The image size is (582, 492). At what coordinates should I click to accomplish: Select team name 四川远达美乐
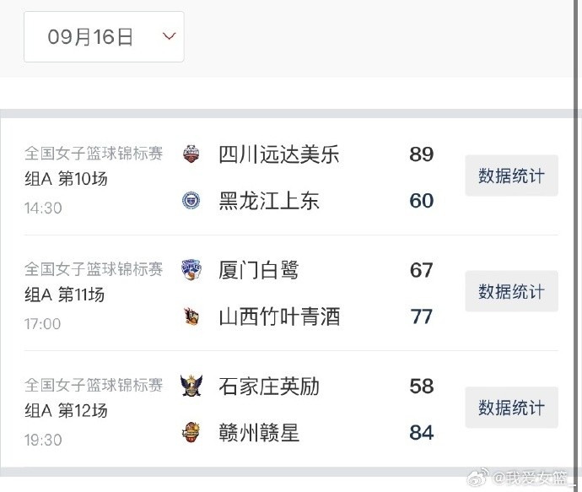[279, 154]
